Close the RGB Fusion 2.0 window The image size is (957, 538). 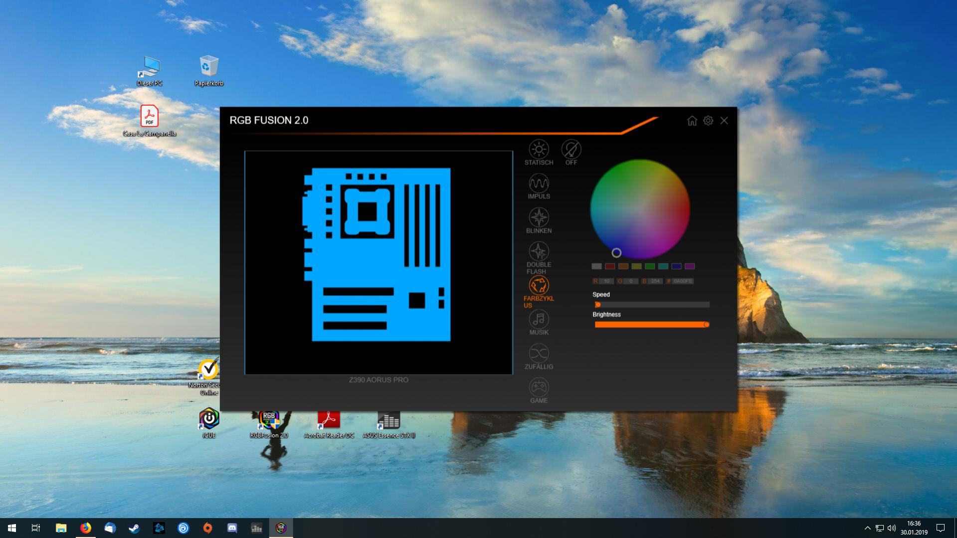tap(724, 121)
